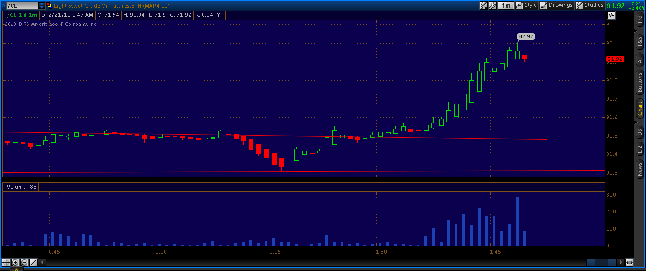
Task: Click the 92.1 price axis label
Action: (612, 24)
